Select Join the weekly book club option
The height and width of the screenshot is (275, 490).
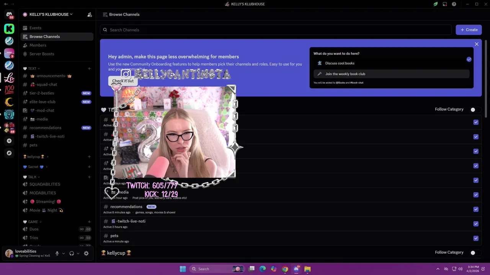click(391, 74)
